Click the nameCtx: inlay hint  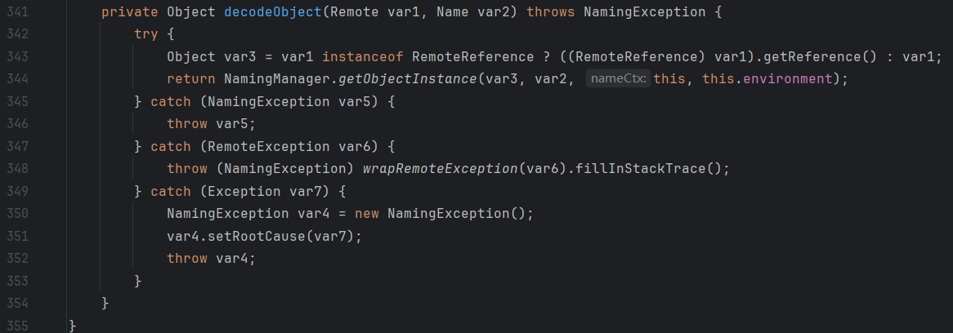click(x=619, y=78)
